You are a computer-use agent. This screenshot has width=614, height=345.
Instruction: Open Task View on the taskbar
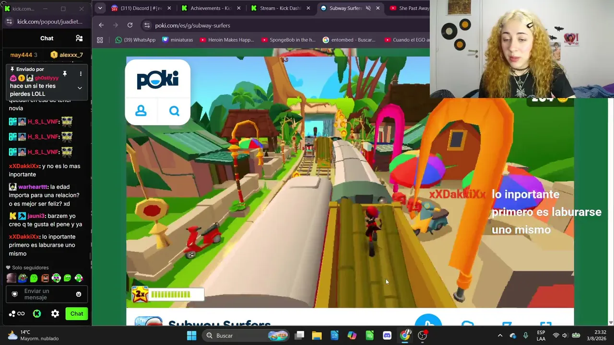tap(299, 335)
